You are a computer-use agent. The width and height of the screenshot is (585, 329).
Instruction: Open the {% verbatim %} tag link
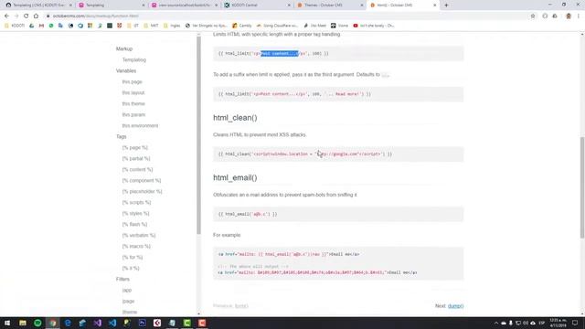point(138,236)
